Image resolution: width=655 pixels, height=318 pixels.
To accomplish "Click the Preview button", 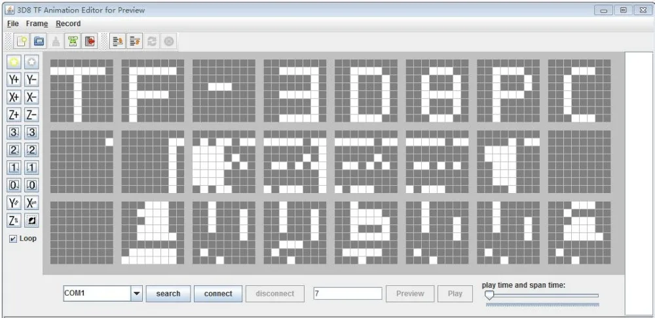I will pyautogui.click(x=410, y=294).
